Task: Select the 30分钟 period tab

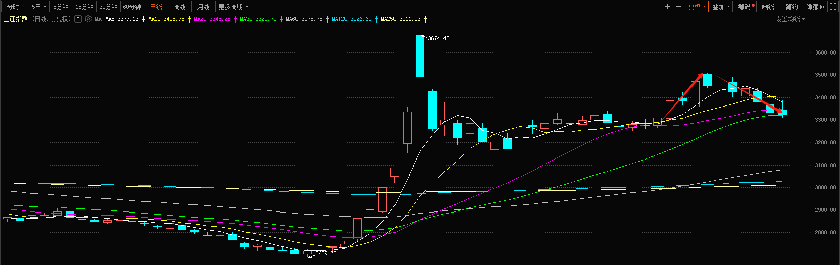Action: (109, 7)
